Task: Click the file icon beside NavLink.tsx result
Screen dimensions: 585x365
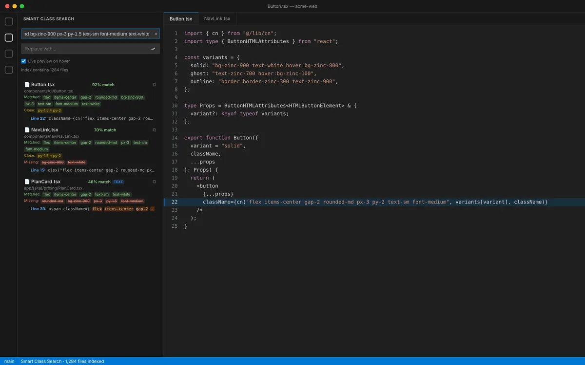Action: pyautogui.click(x=27, y=130)
